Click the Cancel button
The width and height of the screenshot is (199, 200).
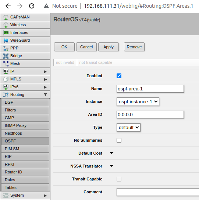pos(86,47)
